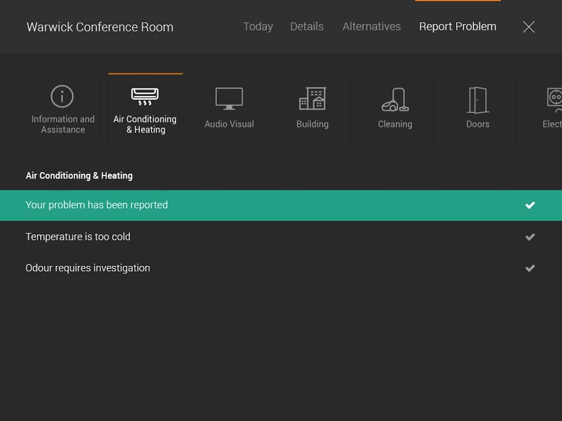The image size is (562, 421).
Task: View the Alternatives tab
Action: point(372,26)
